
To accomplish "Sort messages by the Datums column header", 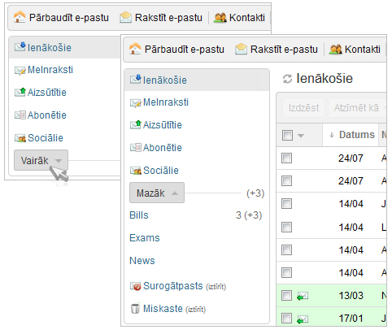I will coord(356,135).
